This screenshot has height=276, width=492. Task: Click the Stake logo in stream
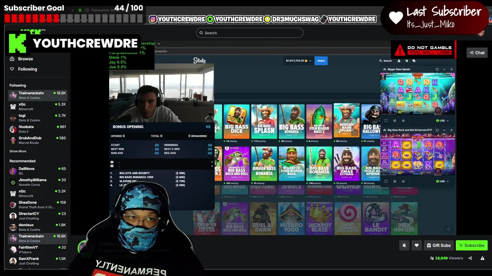point(199,61)
